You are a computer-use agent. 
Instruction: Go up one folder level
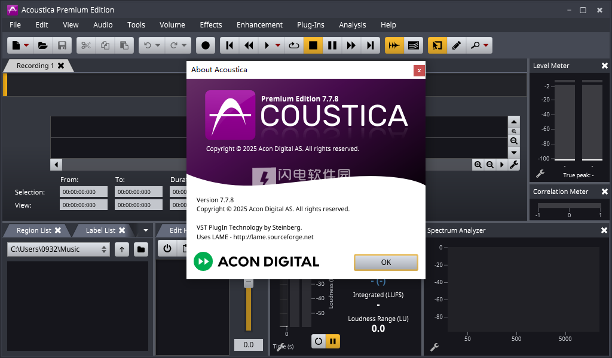122,249
